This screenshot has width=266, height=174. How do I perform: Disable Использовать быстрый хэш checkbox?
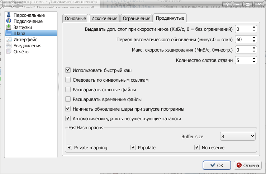coord(68,71)
